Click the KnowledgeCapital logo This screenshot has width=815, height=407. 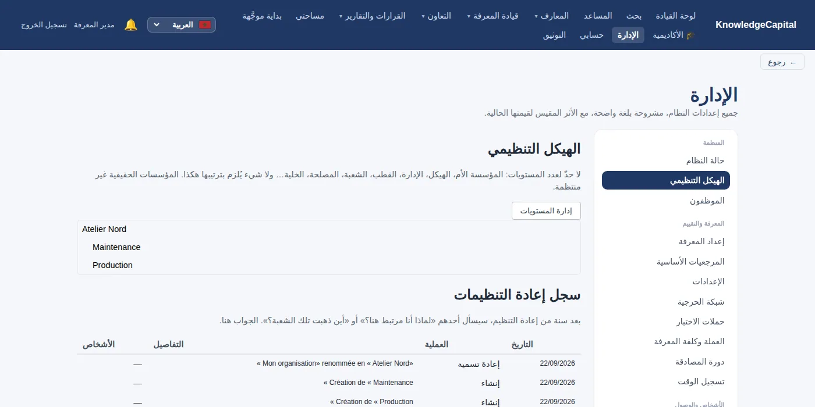click(x=756, y=25)
